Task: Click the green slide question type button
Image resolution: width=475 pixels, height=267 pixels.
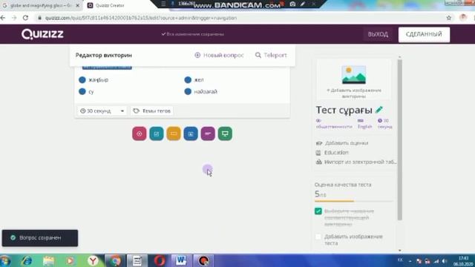Action: click(225, 133)
